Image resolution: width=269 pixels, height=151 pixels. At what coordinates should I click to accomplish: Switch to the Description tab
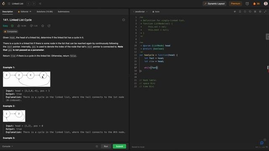point(8,12)
